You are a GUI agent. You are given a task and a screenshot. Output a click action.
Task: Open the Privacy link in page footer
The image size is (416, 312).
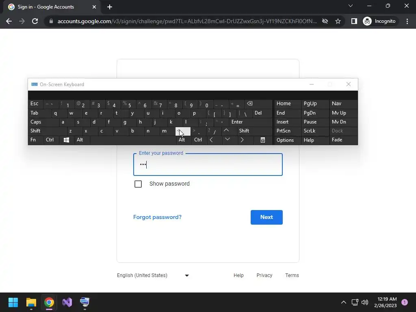pyautogui.click(x=264, y=275)
